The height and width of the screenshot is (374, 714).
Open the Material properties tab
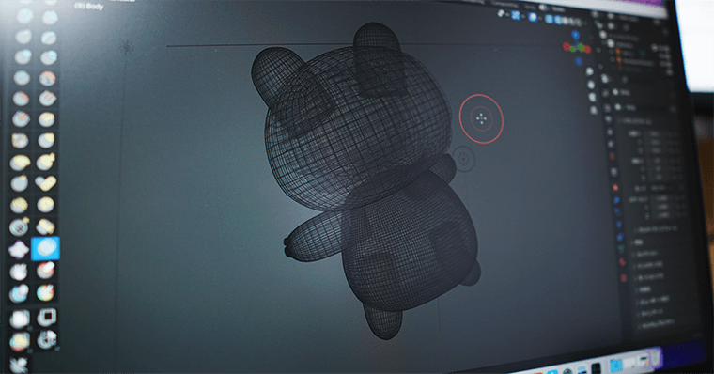623,262
